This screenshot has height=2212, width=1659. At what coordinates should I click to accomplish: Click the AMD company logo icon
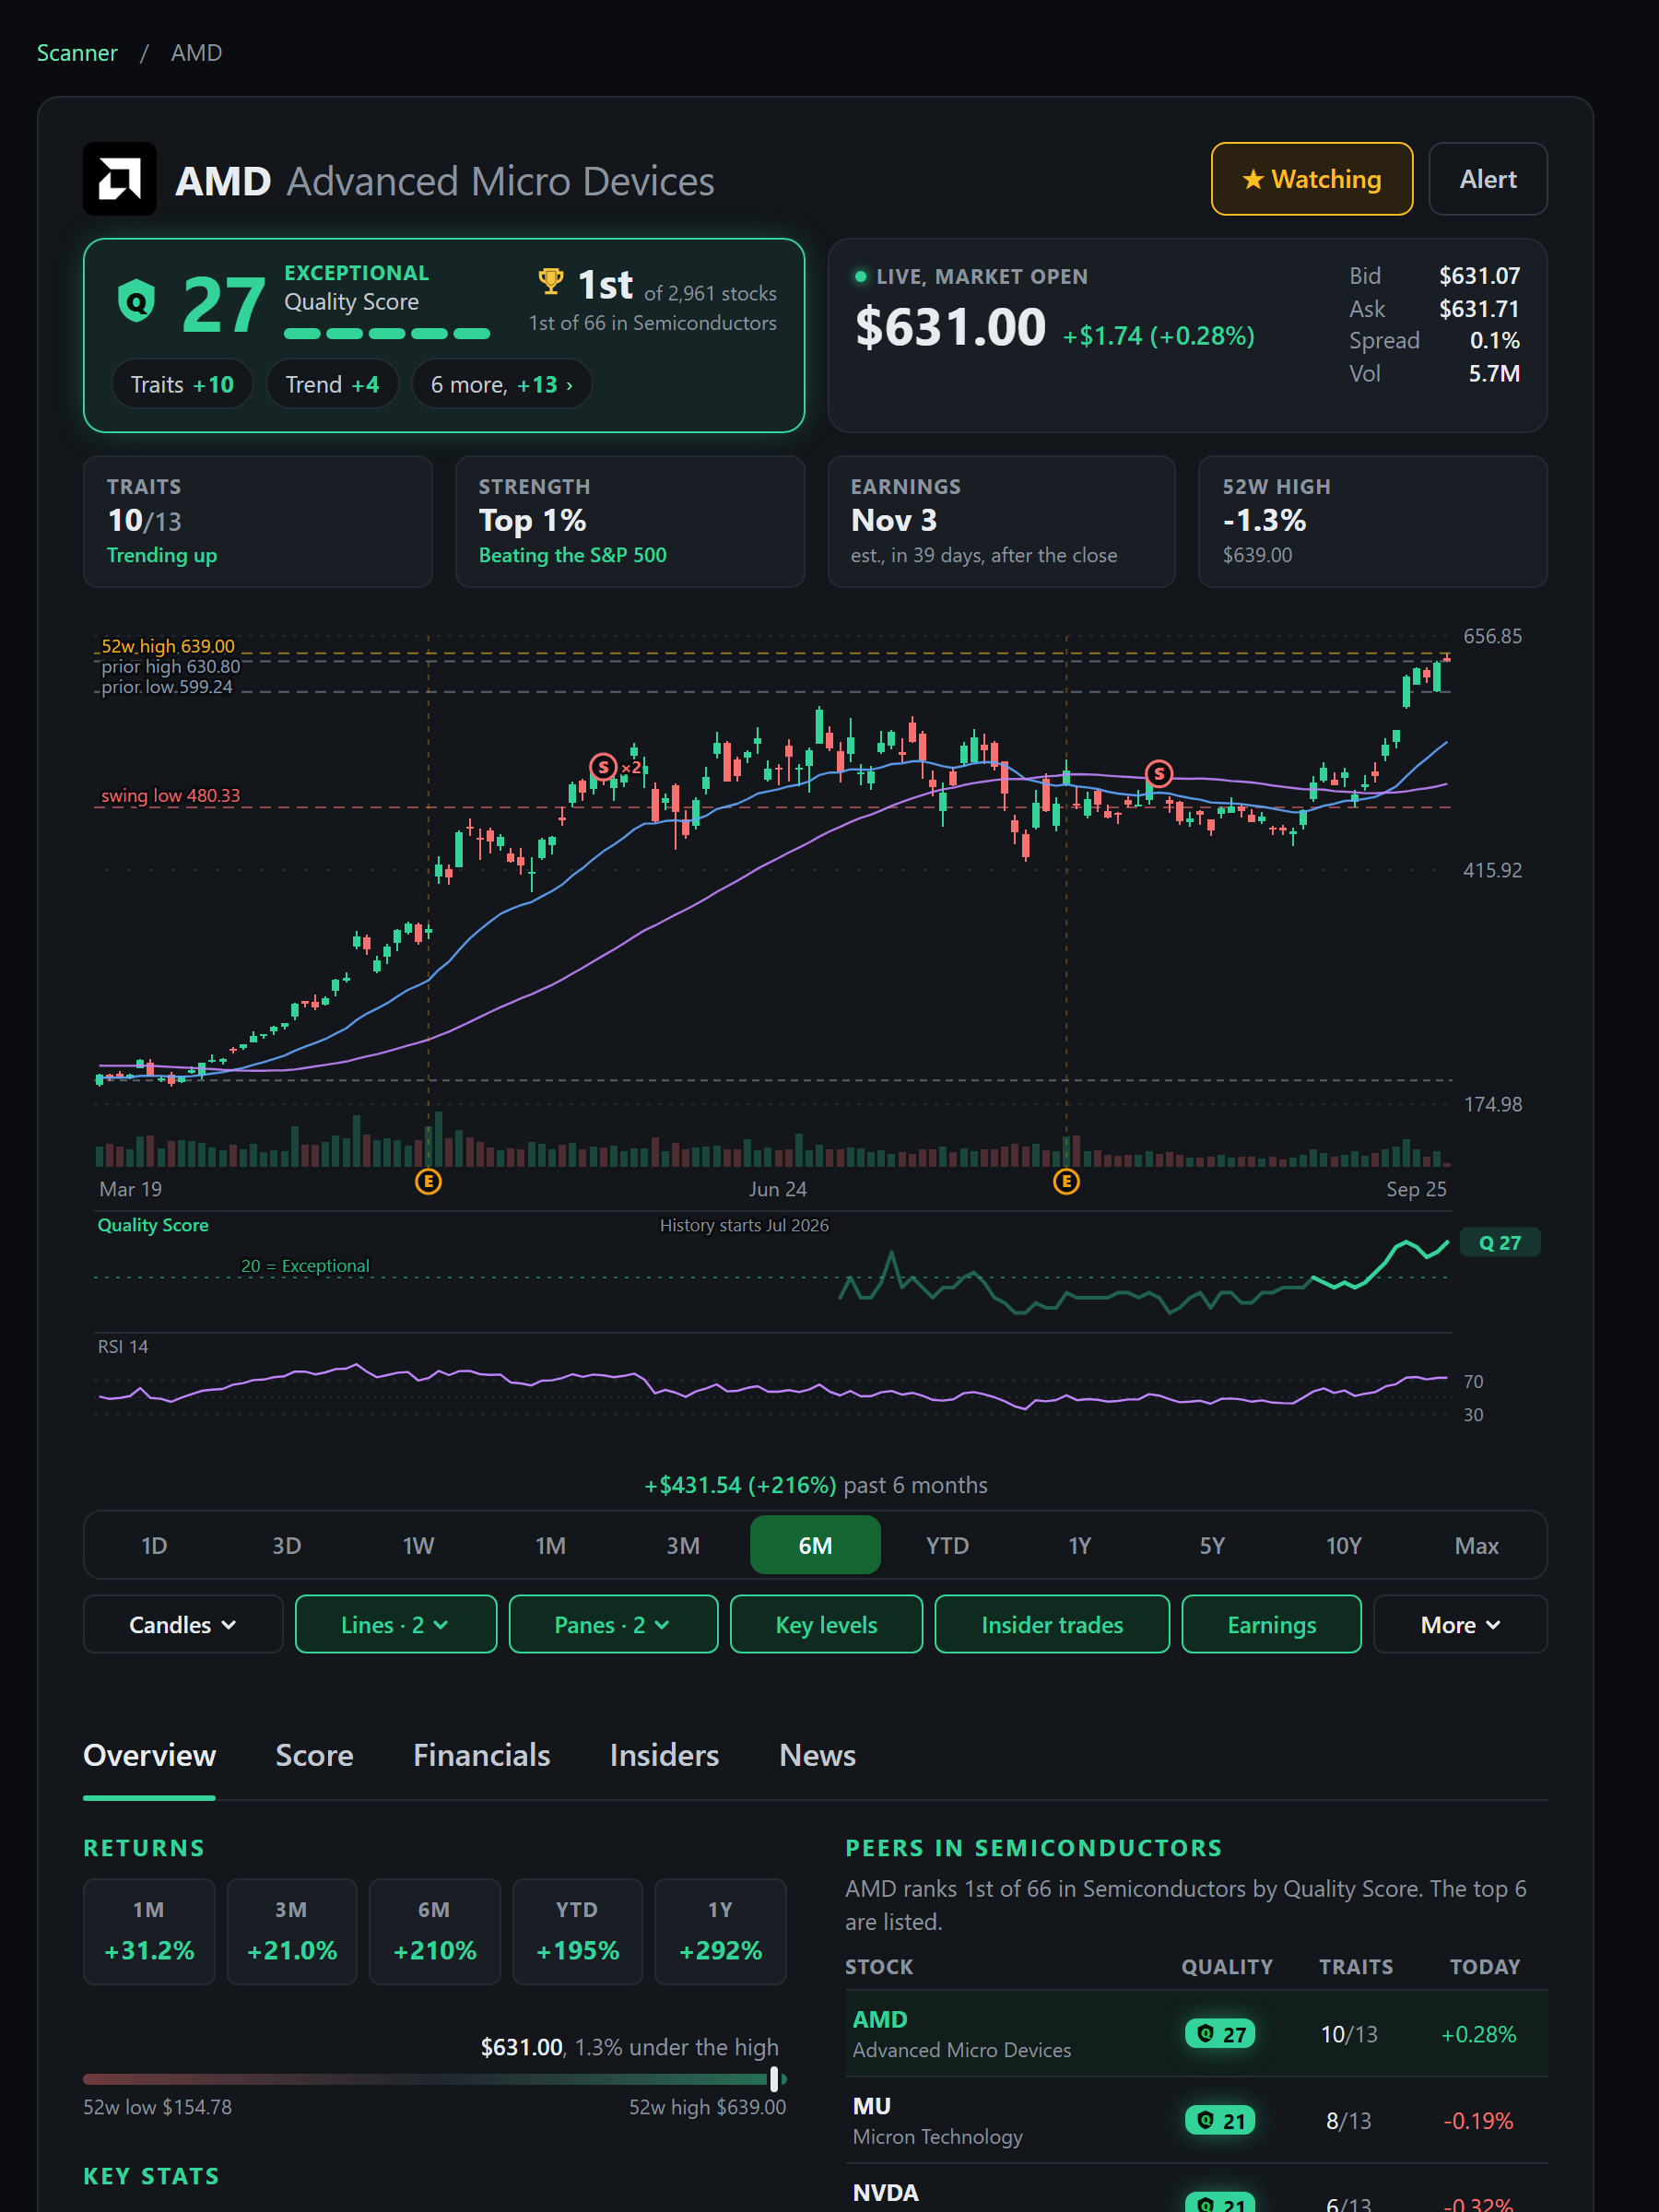(x=119, y=179)
